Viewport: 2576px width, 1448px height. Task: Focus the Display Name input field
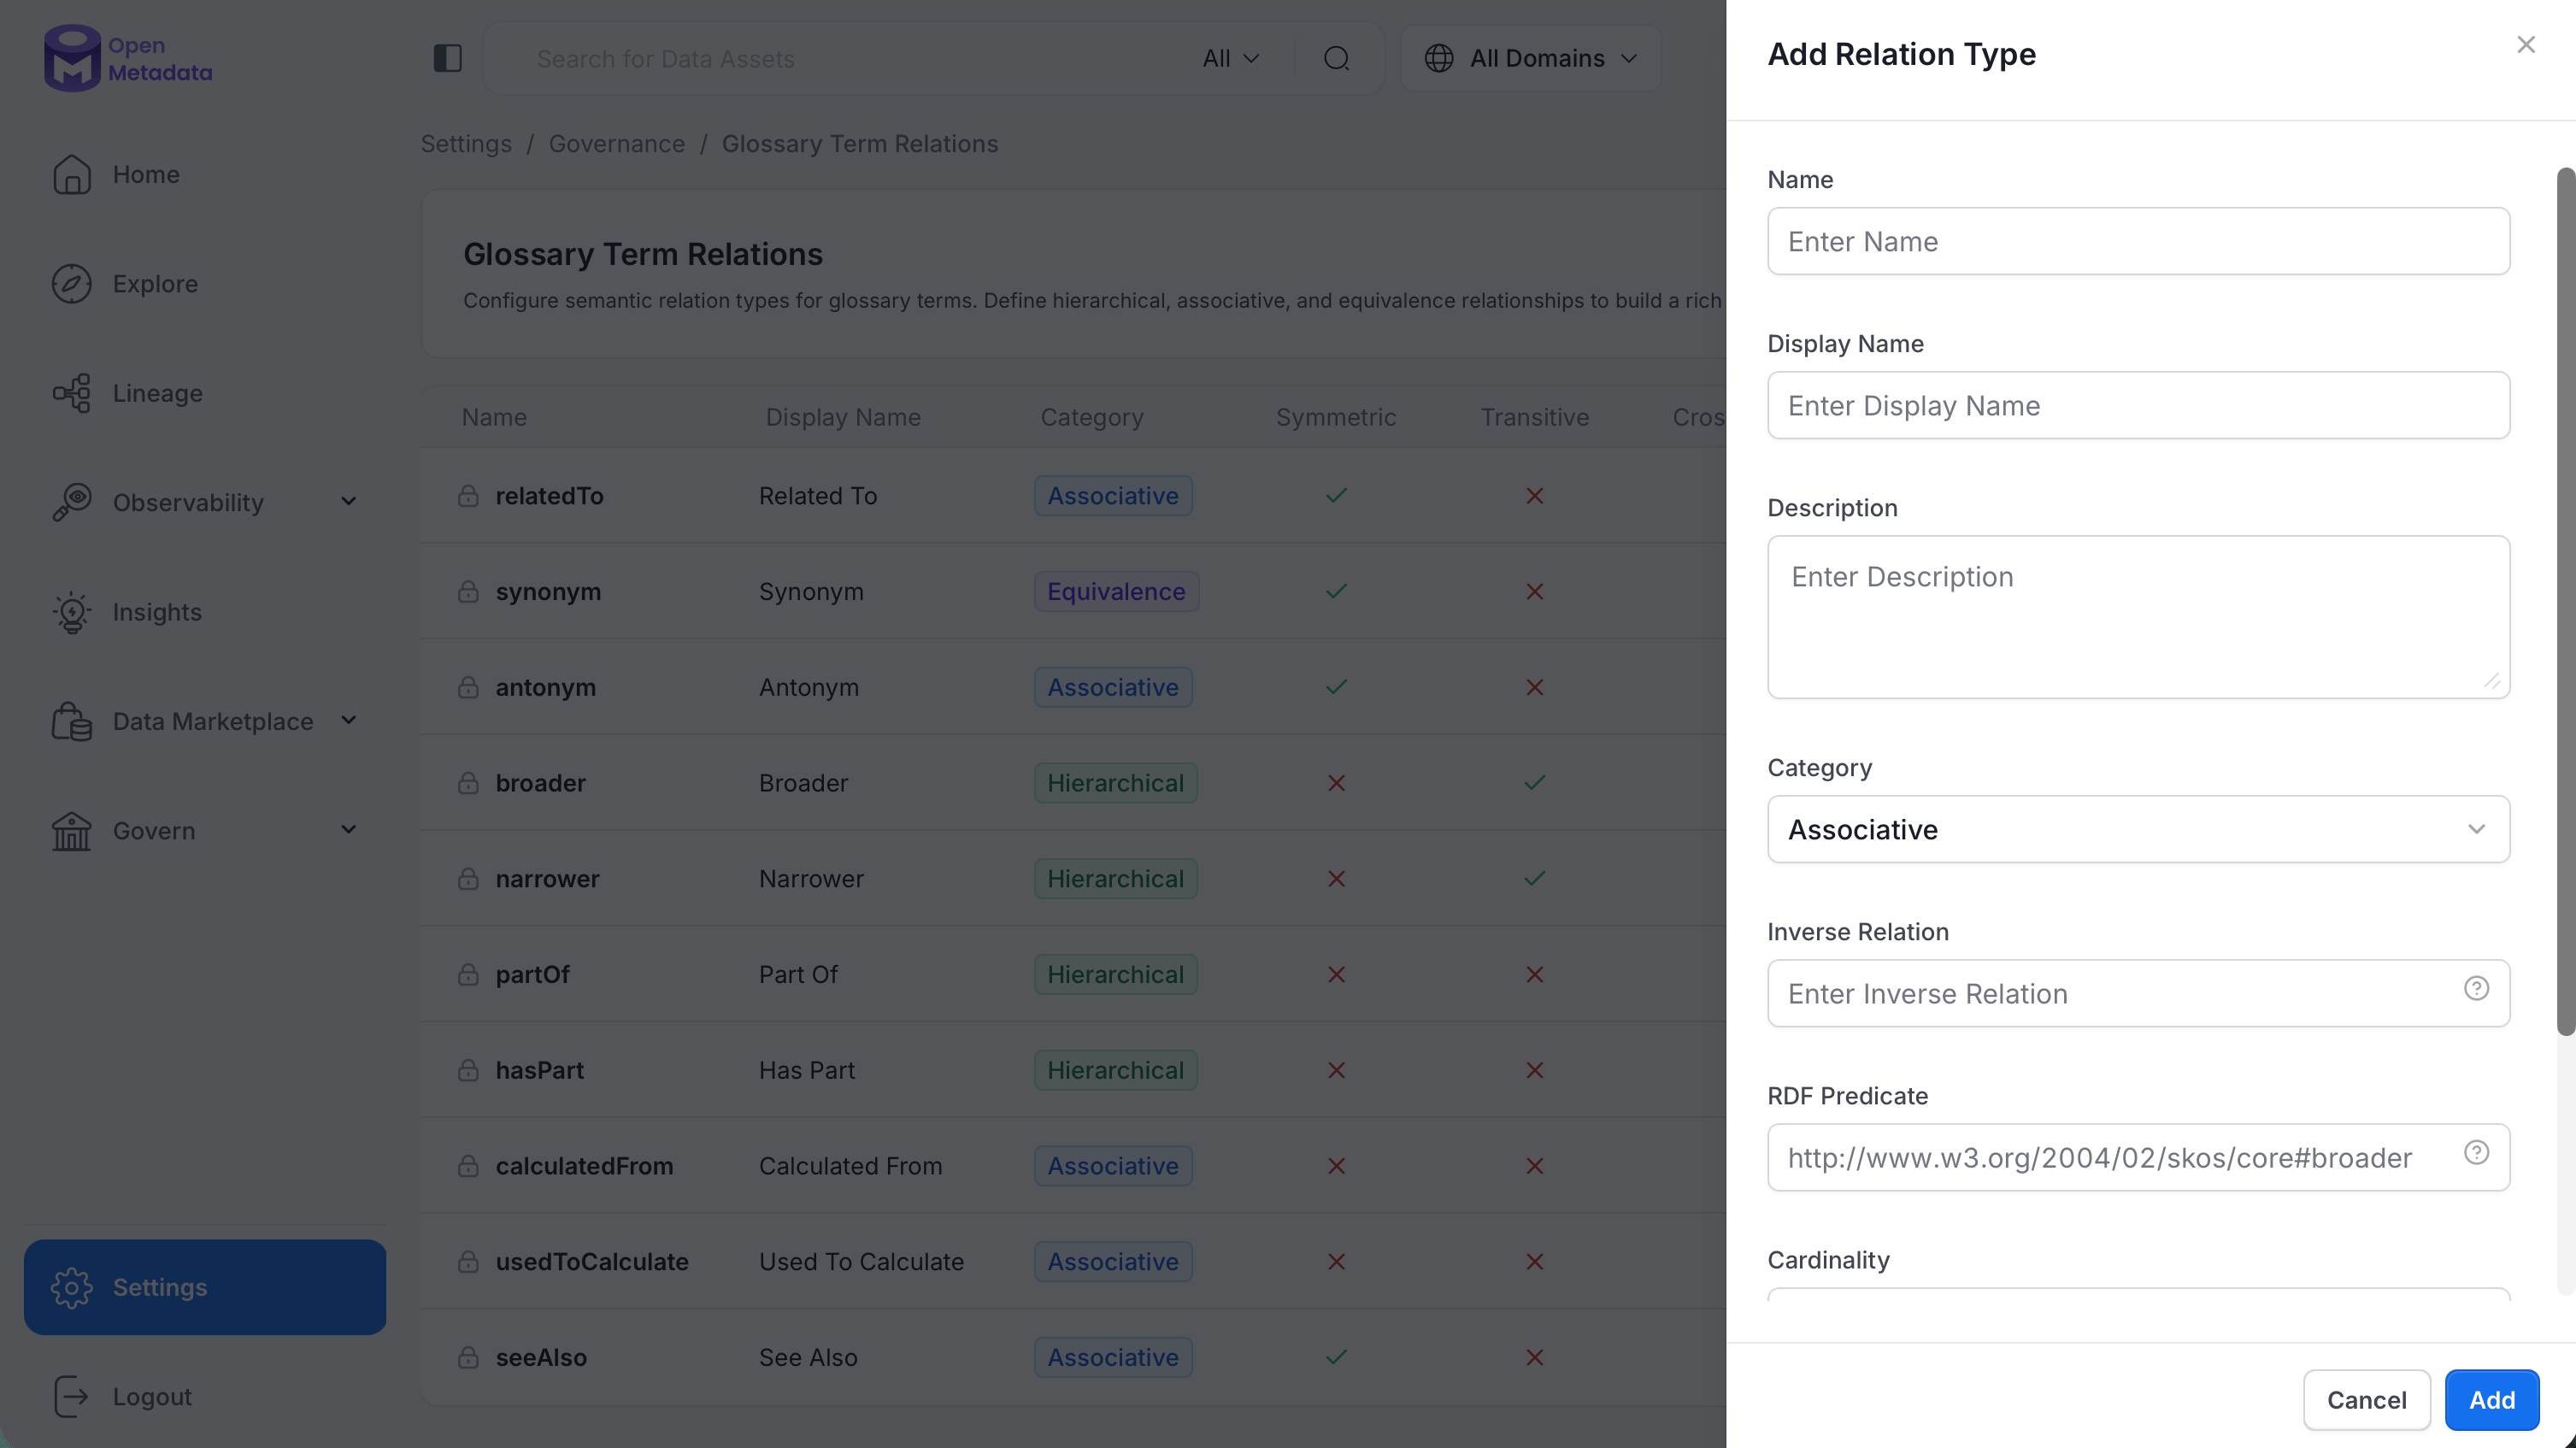coord(2138,405)
